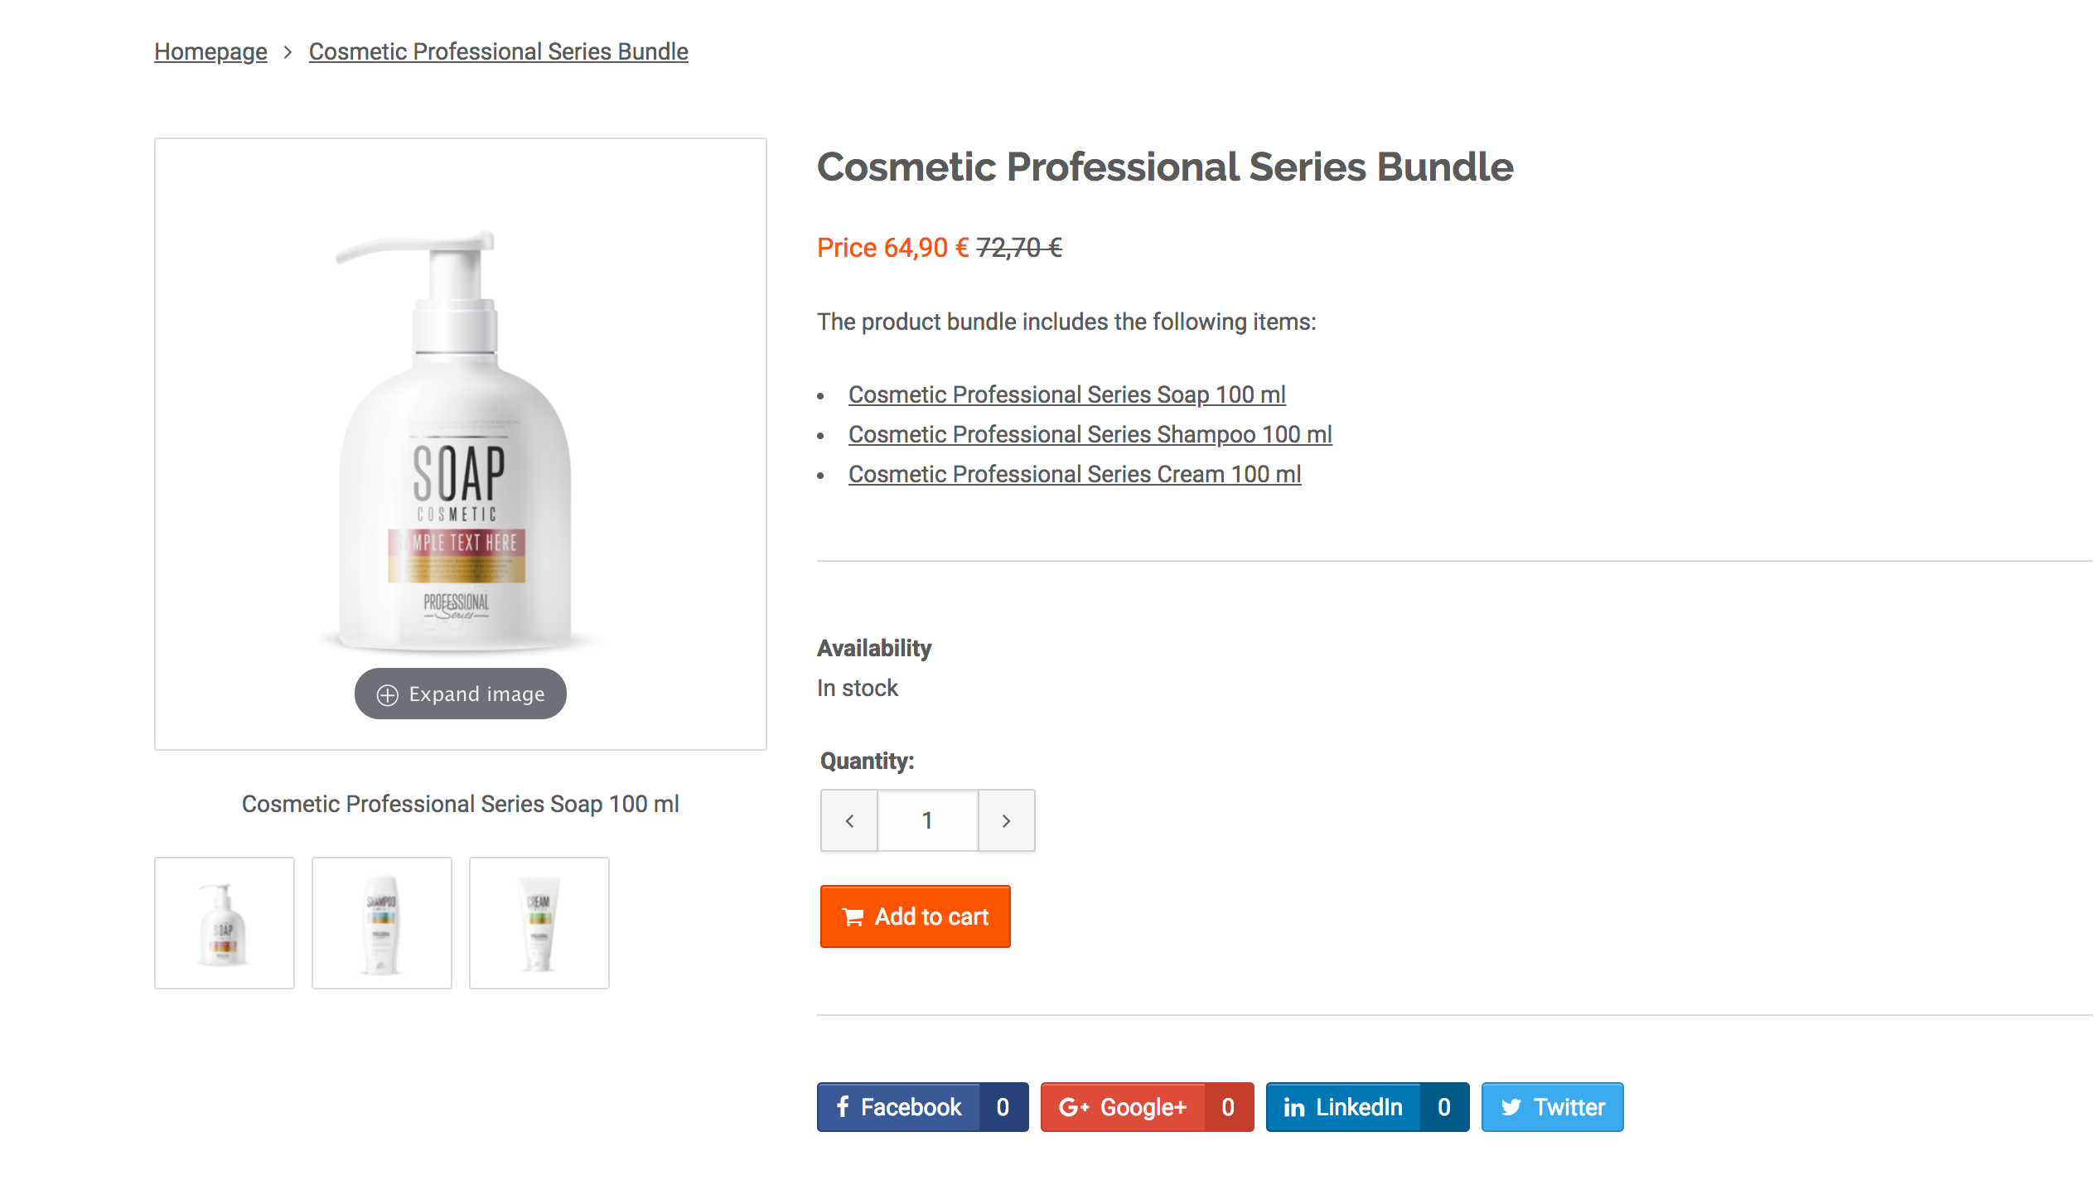The width and height of the screenshot is (2098, 1180).
Task: Click the LinkedIn share icon
Action: click(1293, 1106)
